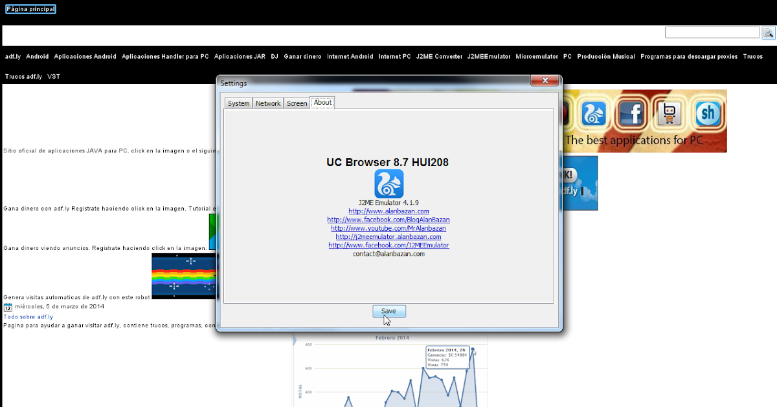Image resolution: width=777 pixels, height=407 pixels.
Task: Click the Facebook icon in the banner
Action: (632, 114)
